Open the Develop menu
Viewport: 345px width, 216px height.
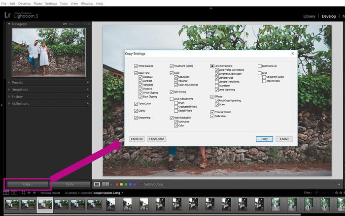tap(24, 3)
